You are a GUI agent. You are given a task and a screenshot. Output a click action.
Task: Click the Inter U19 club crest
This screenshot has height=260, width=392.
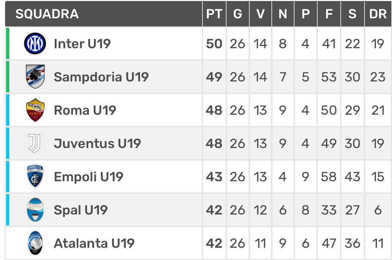point(35,43)
